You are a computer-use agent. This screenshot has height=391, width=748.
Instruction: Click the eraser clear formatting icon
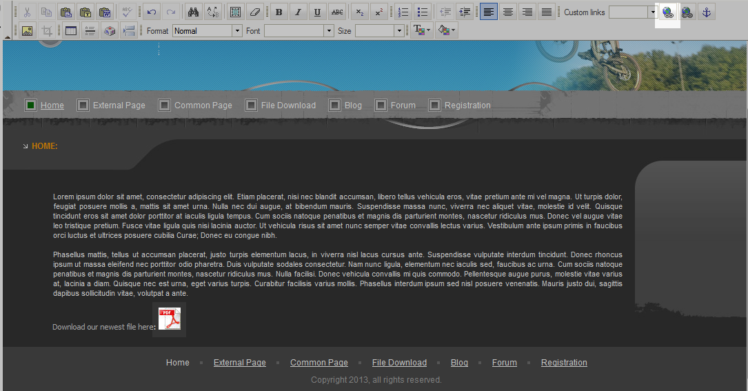pos(255,12)
